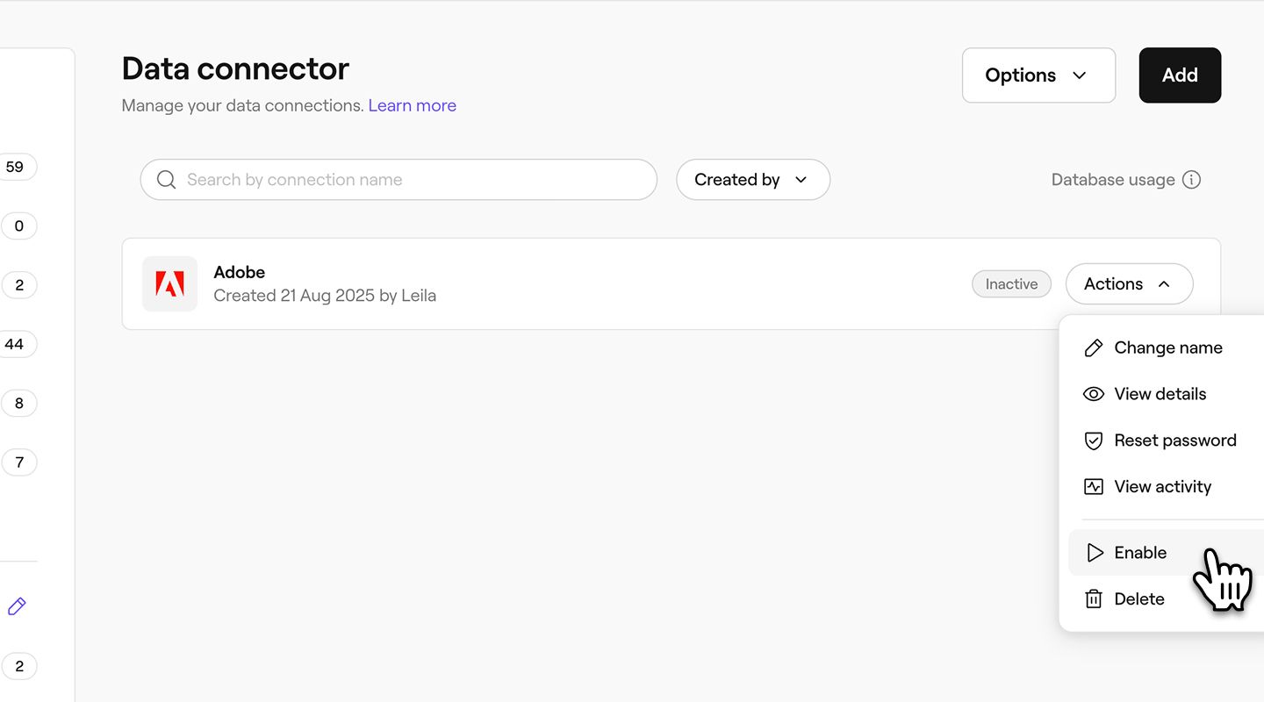Click the Adobe logo icon
The image size is (1264, 702).
169,283
